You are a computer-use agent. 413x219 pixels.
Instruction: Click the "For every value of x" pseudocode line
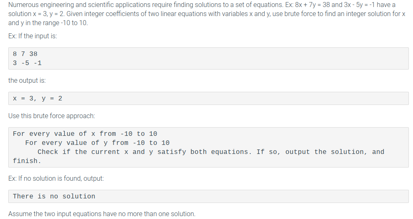click(85, 134)
